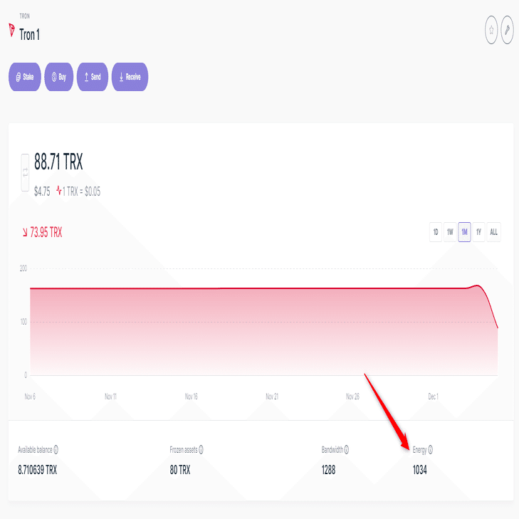Select the 1M chart range
The height and width of the screenshot is (519, 519).
pyautogui.click(x=464, y=232)
